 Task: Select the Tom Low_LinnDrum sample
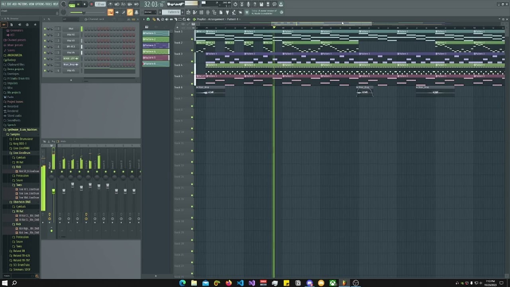(x=29, y=193)
